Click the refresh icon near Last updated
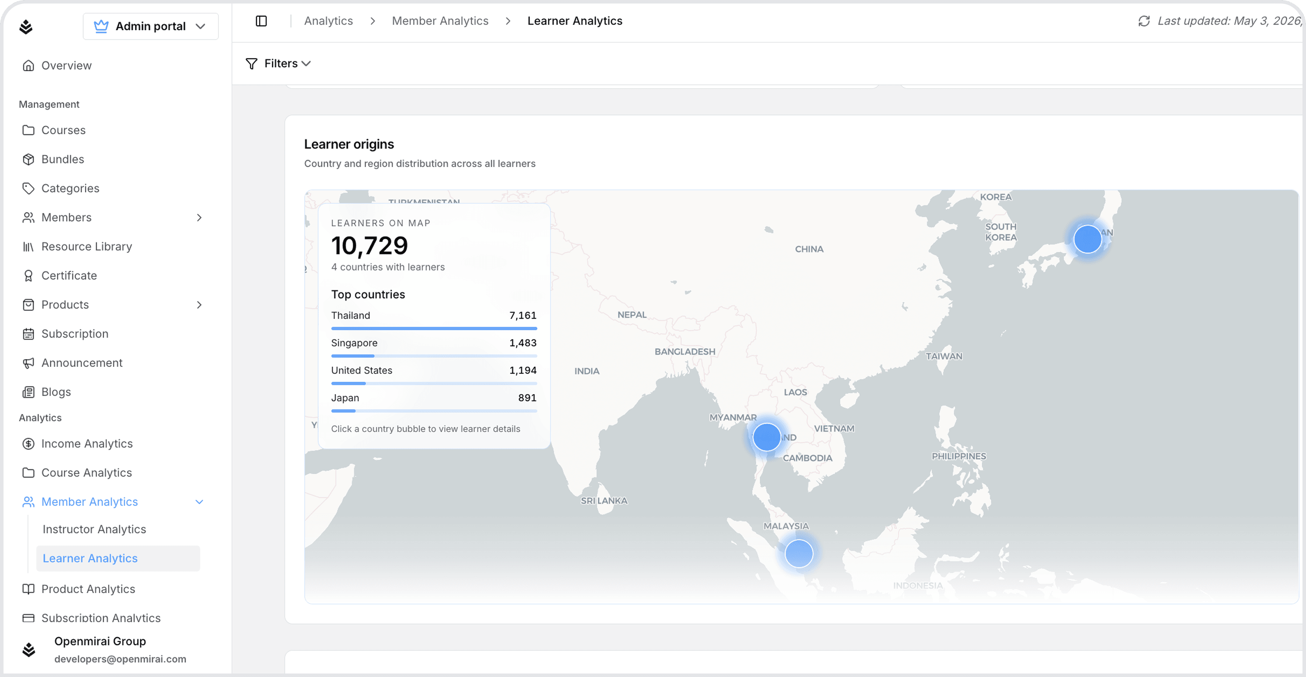The height and width of the screenshot is (677, 1306). pyautogui.click(x=1144, y=21)
